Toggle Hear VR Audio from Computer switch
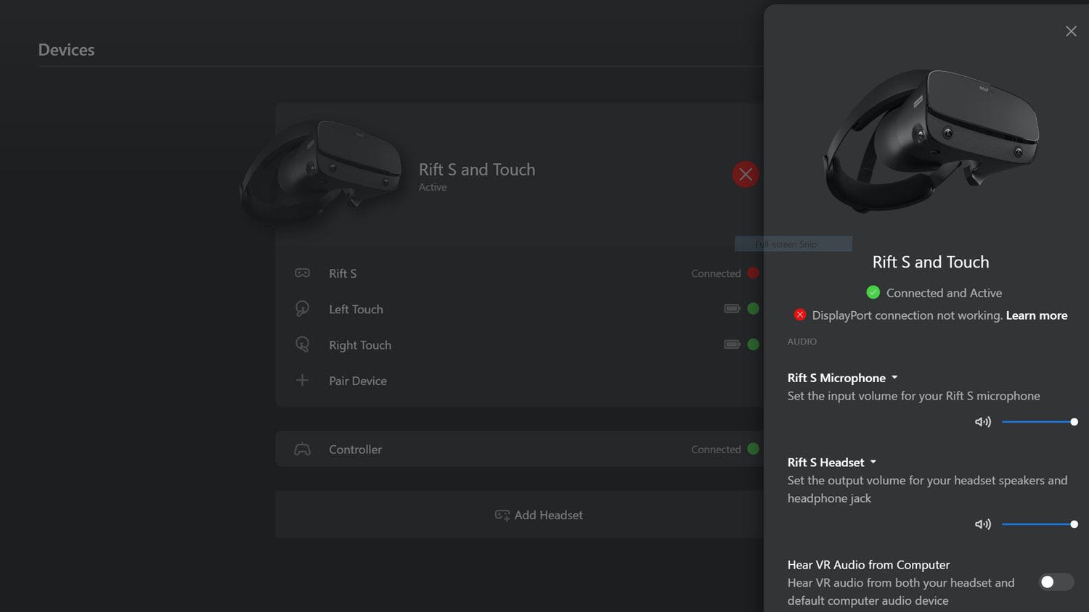Viewport: 1089px width, 612px height. (1056, 582)
